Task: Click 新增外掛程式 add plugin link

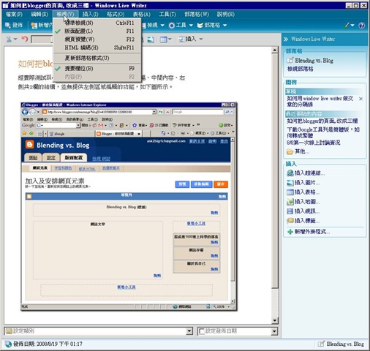Action: [309, 232]
